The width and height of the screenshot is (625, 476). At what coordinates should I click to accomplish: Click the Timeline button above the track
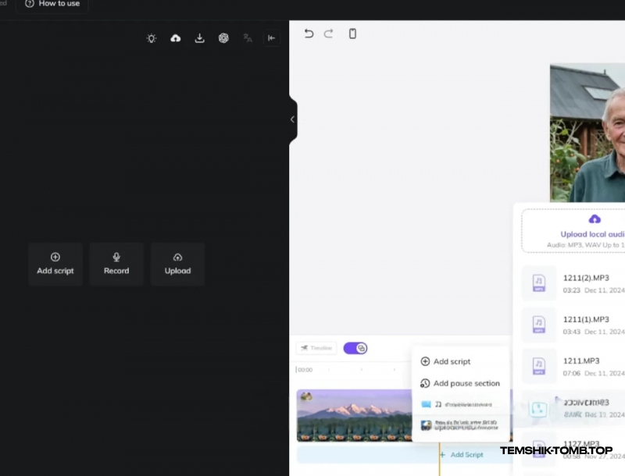pos(316,348)
